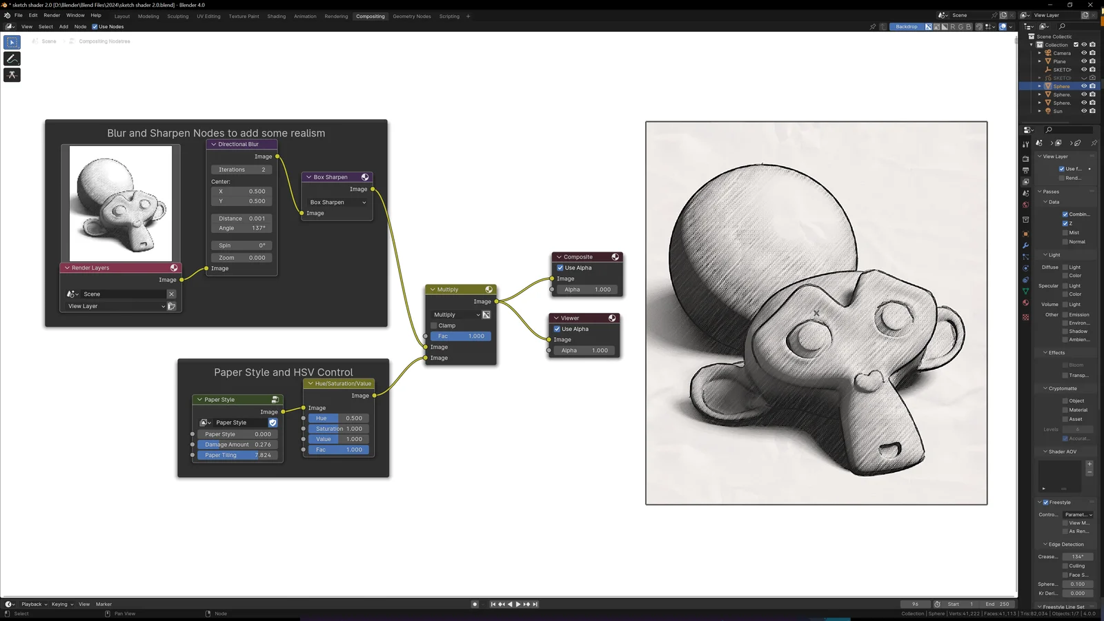Uncheck Use Nodes in the compositor header
The width and height of the screenshot is (1104, 621).
tap(97, 27)
